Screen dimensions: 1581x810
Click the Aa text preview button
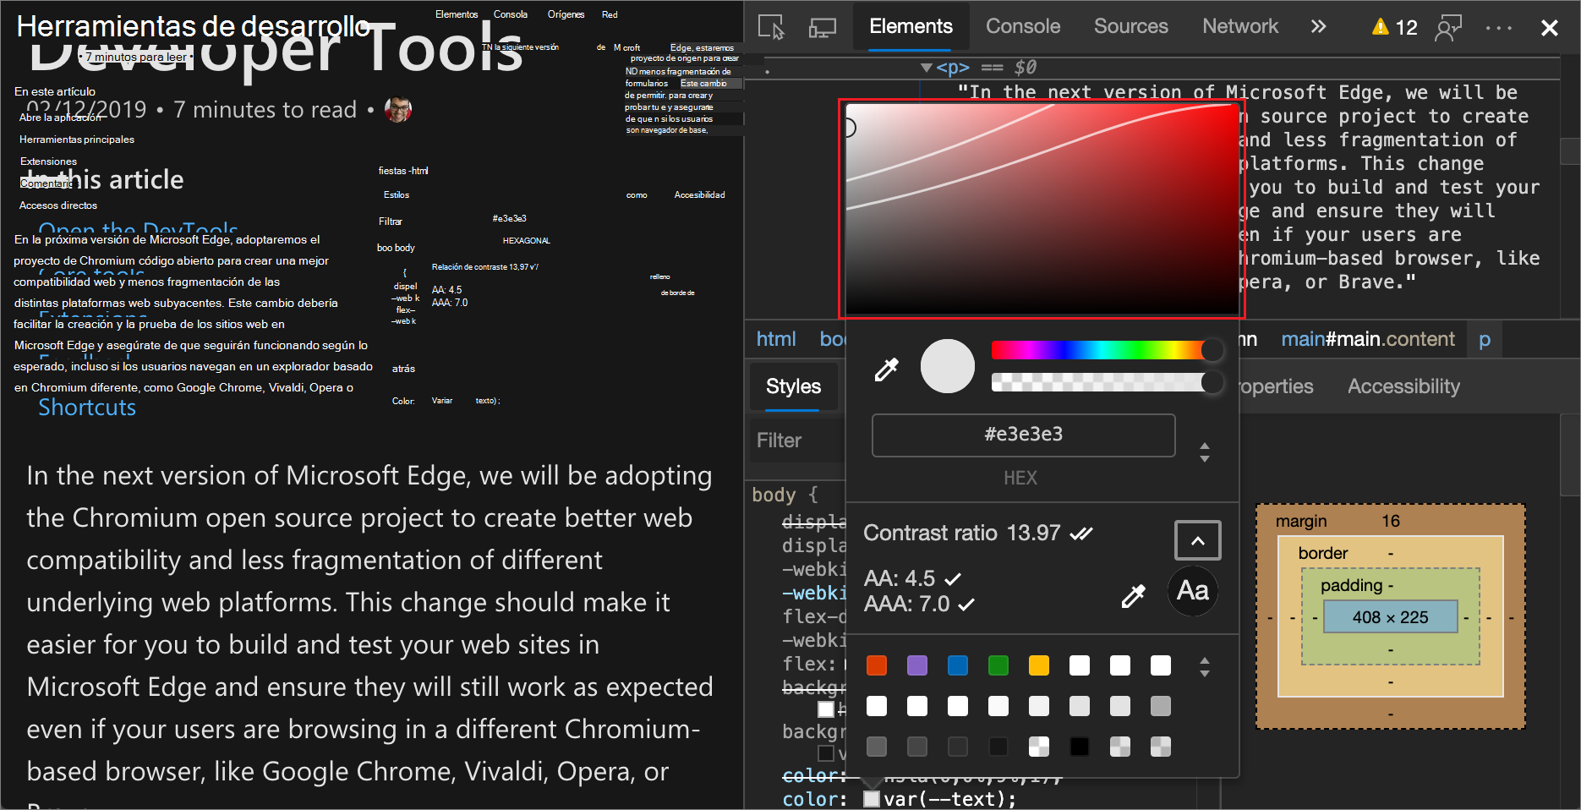(1192, 591)
